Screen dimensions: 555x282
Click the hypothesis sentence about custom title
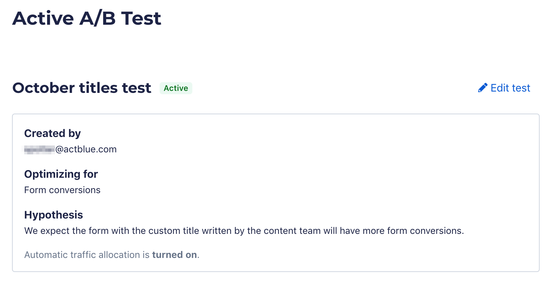(244, 231)
